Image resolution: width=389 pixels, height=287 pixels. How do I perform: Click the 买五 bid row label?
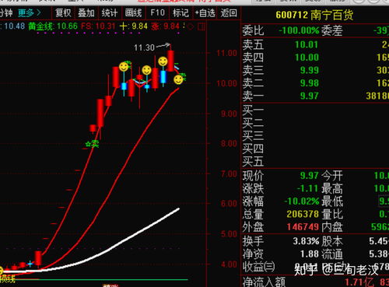coord(253,161)
